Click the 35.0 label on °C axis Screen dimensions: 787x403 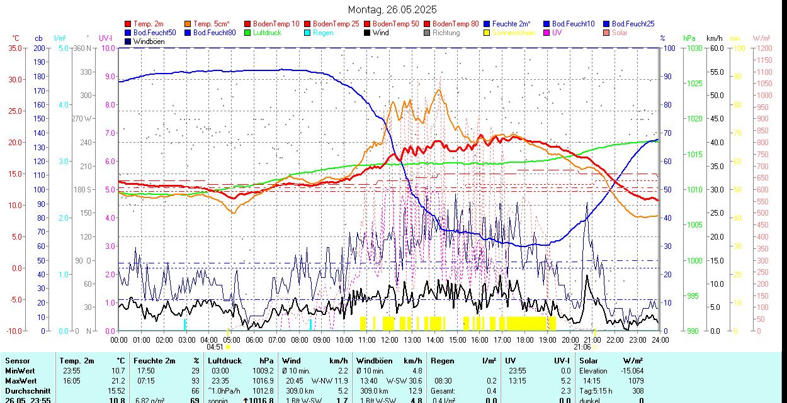tap(16, 48)
